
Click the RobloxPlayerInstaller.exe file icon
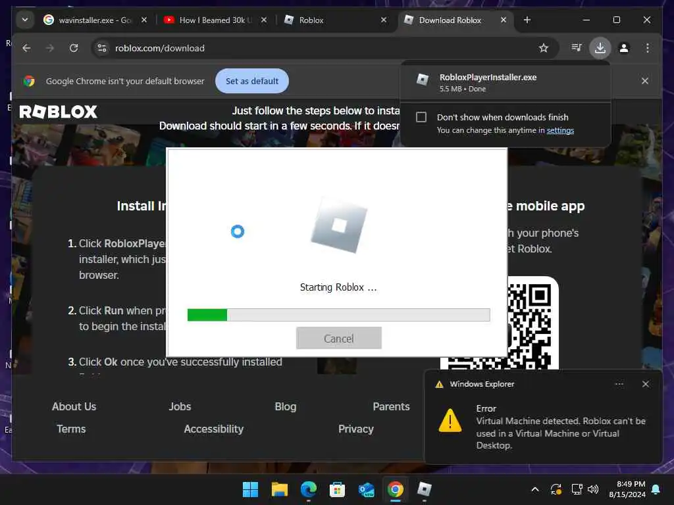click(x=423, y=80)
